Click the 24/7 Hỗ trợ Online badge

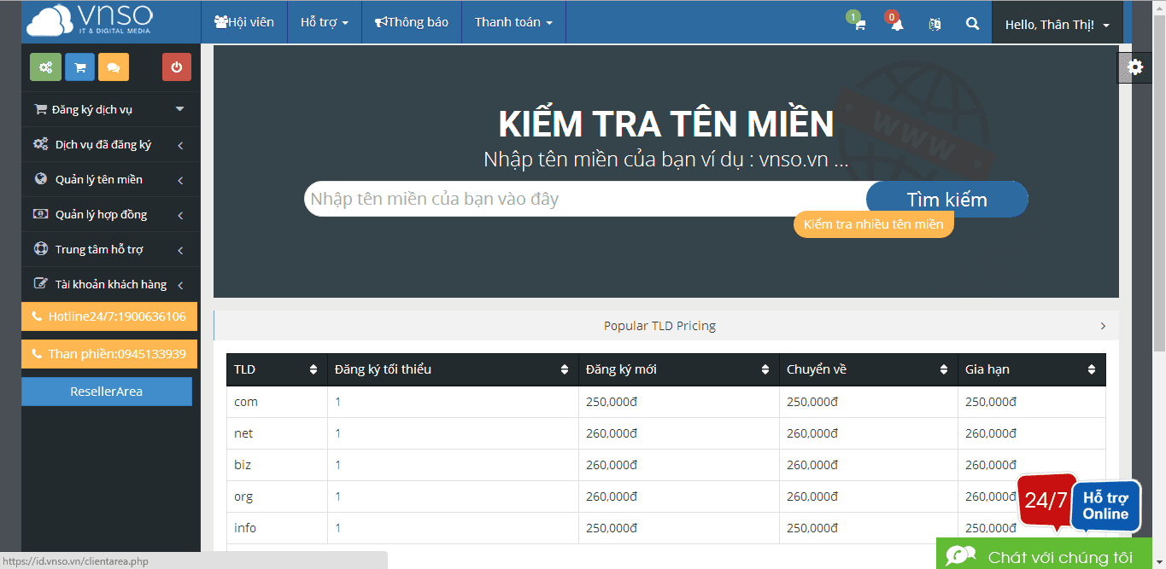1079,503
